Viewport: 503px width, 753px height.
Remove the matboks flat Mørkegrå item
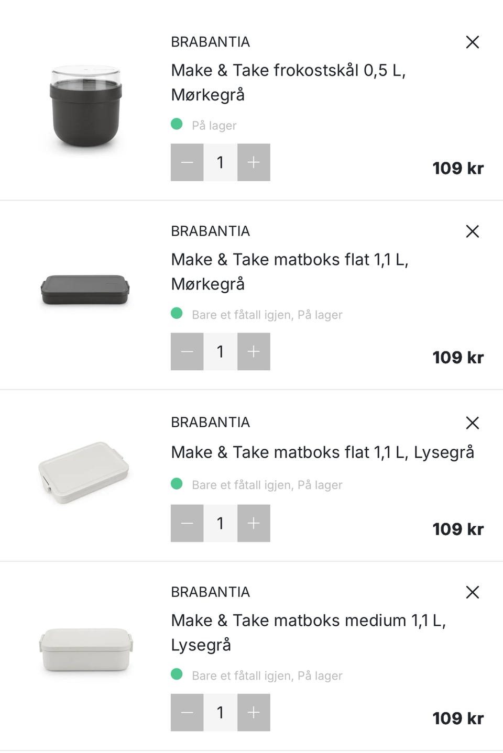coord(472,231)
